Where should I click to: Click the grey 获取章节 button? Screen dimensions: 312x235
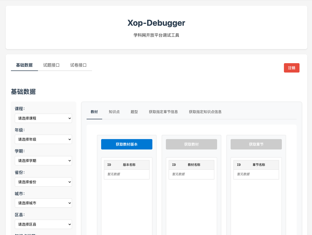coord(256,144)
